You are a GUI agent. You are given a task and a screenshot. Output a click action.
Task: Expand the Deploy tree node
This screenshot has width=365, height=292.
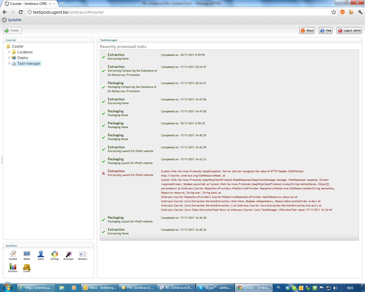click(9, 58)
